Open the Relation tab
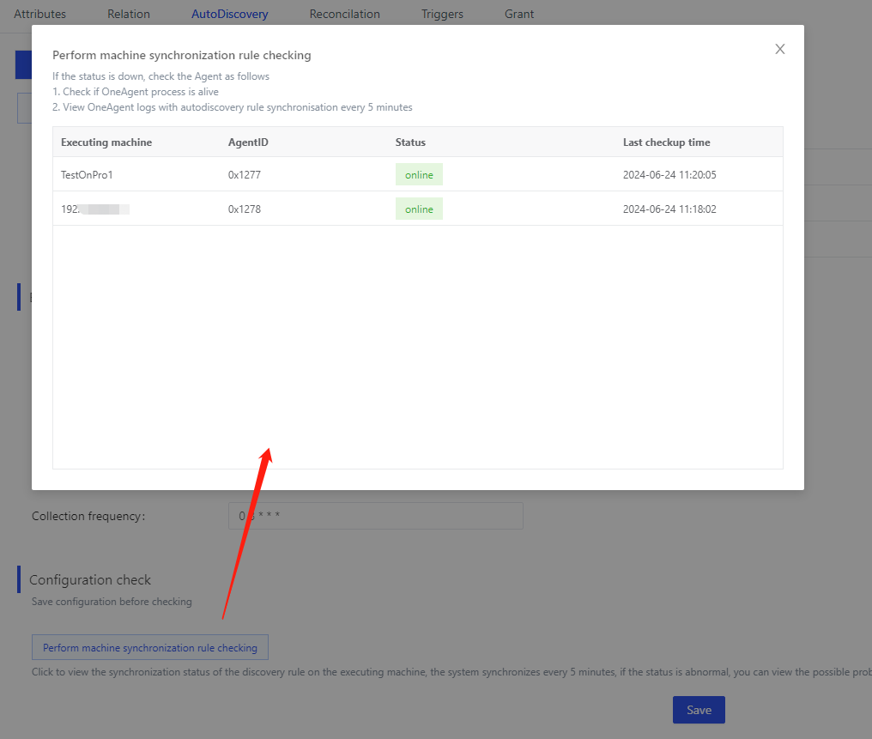Viewport: 872px width, 739px height. [x=129, y=14]
